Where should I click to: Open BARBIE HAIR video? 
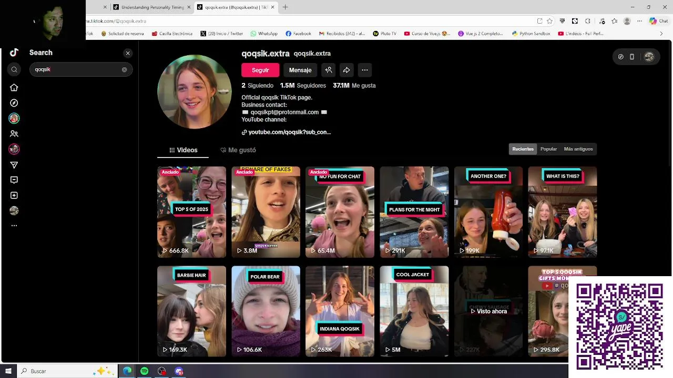(x=191, y=311)
